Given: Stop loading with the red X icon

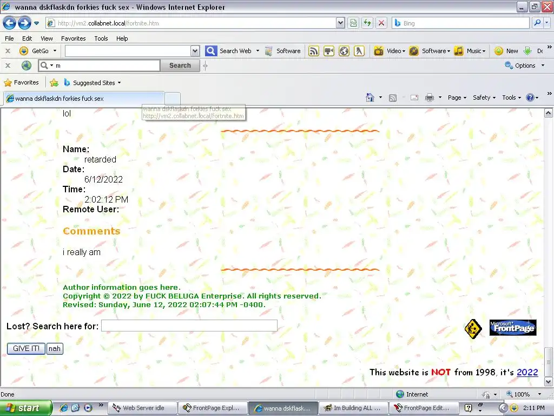Looking at the screenshot, I should pyautogui.click(x=381, y=23).
